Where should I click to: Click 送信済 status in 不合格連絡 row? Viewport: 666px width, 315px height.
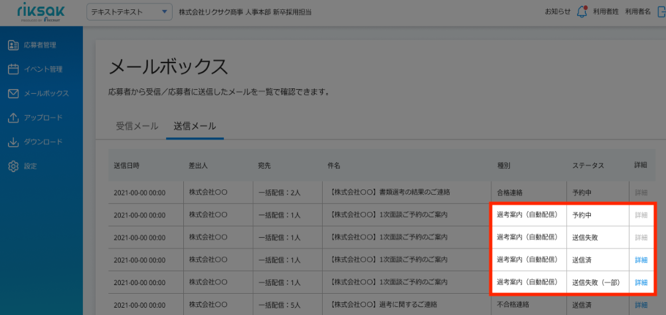582,304
